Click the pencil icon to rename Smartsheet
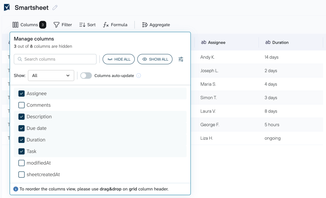The image size is (326, 198). click(55, 7)
